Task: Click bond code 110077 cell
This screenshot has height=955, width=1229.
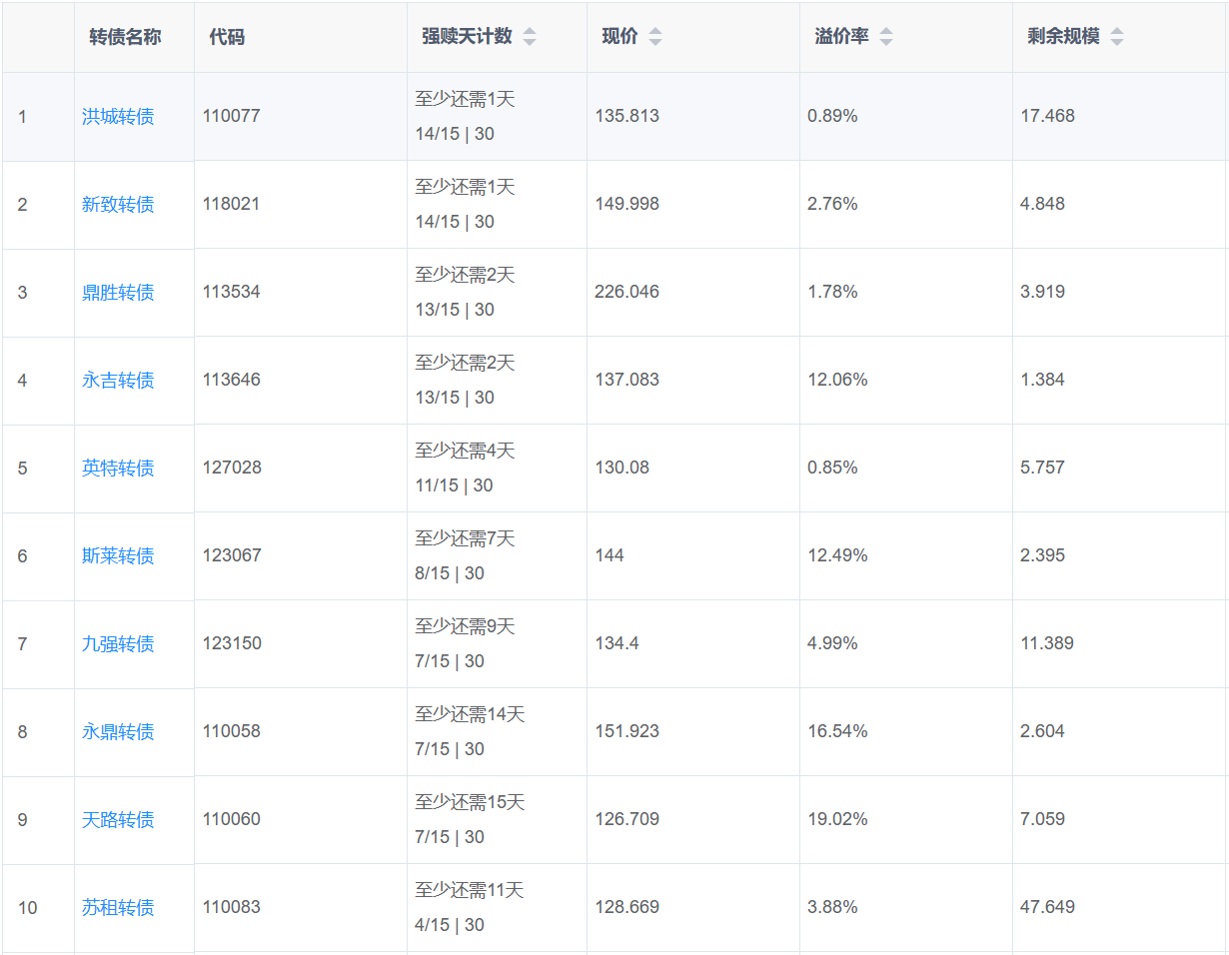Action: pos(231,116)
